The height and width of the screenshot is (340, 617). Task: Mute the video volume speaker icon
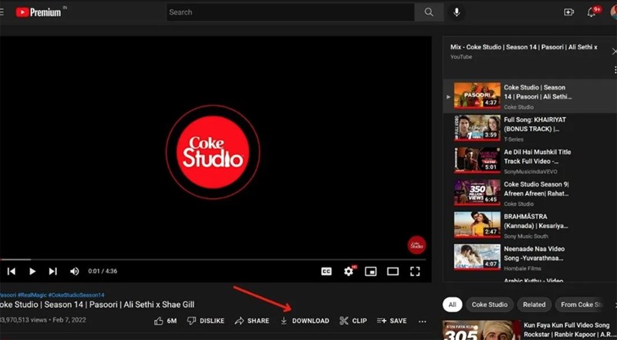74,271
